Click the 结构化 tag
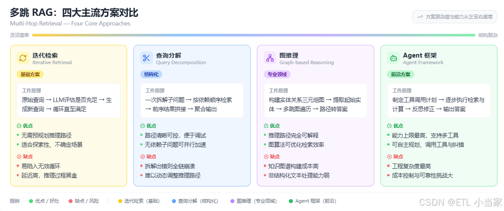This screenshot has width=504, height=211. 151,74
